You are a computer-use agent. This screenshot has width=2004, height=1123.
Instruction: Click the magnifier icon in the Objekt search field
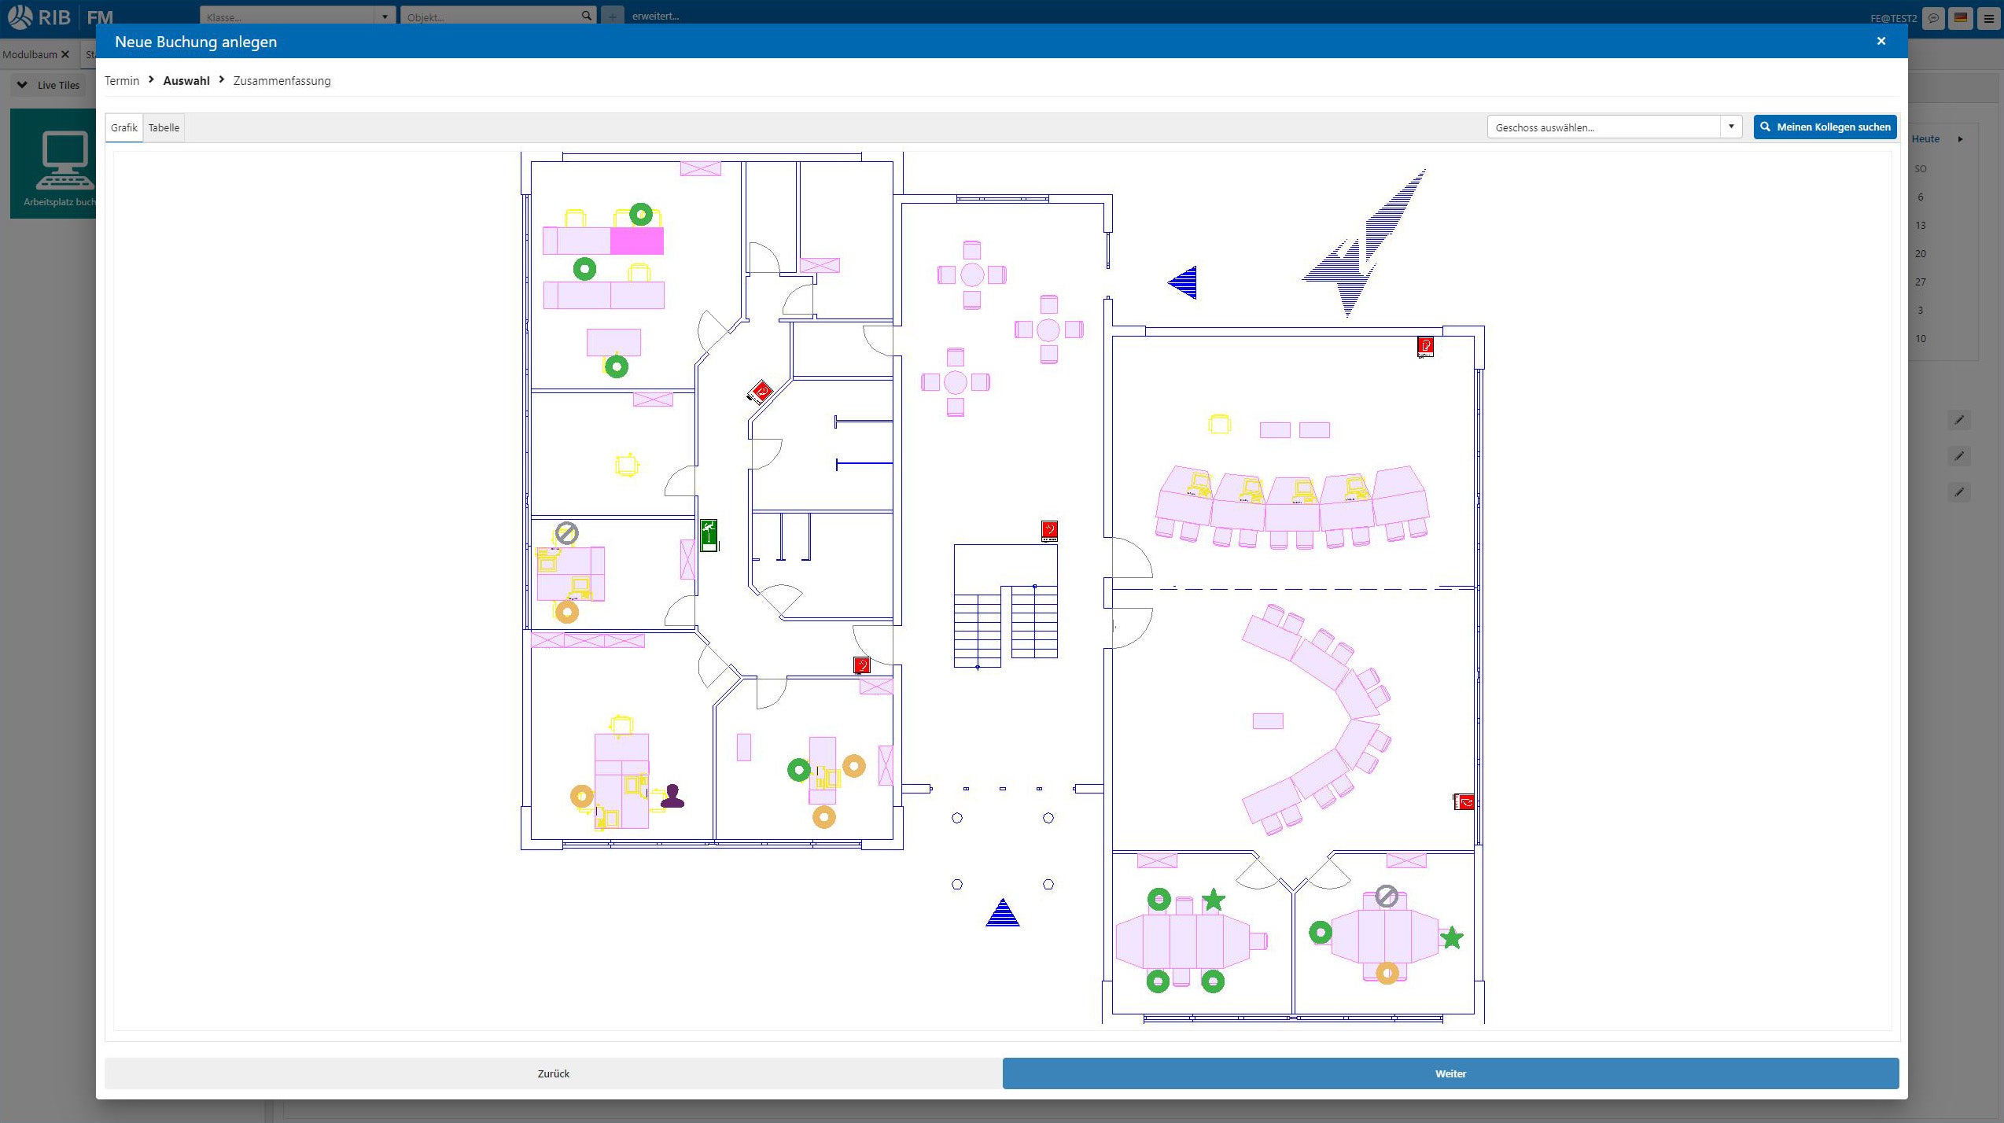click(x=587, y=16)
